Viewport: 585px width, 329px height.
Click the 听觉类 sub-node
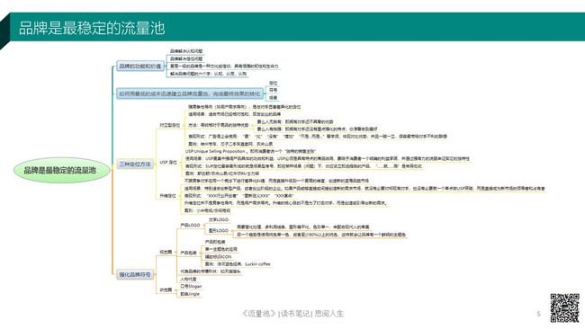click(166, 289)
